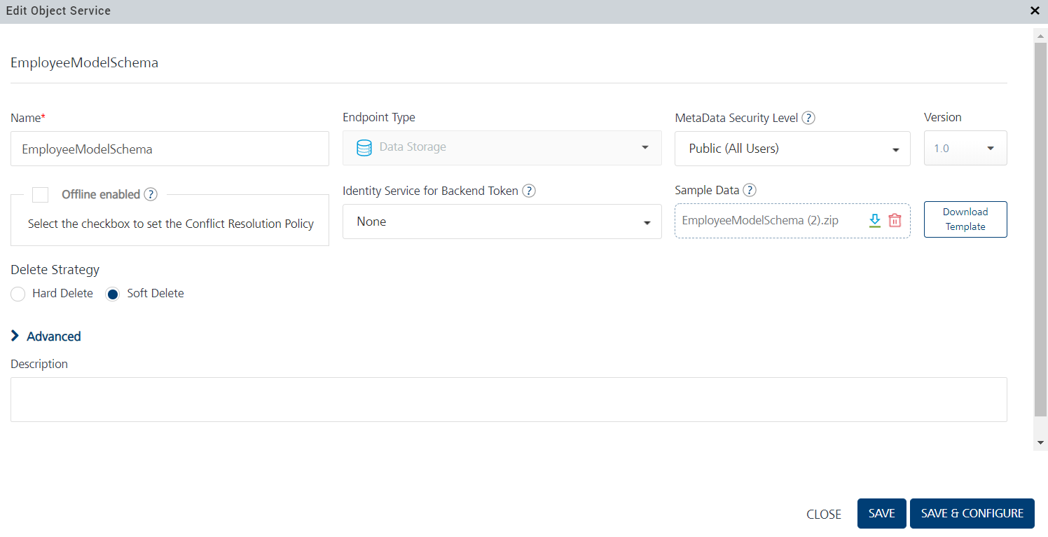Viewport: 1048px width, 537px height.
Task: Click the SAVE & CONFIGURE button
Action: tap(972, 513)
